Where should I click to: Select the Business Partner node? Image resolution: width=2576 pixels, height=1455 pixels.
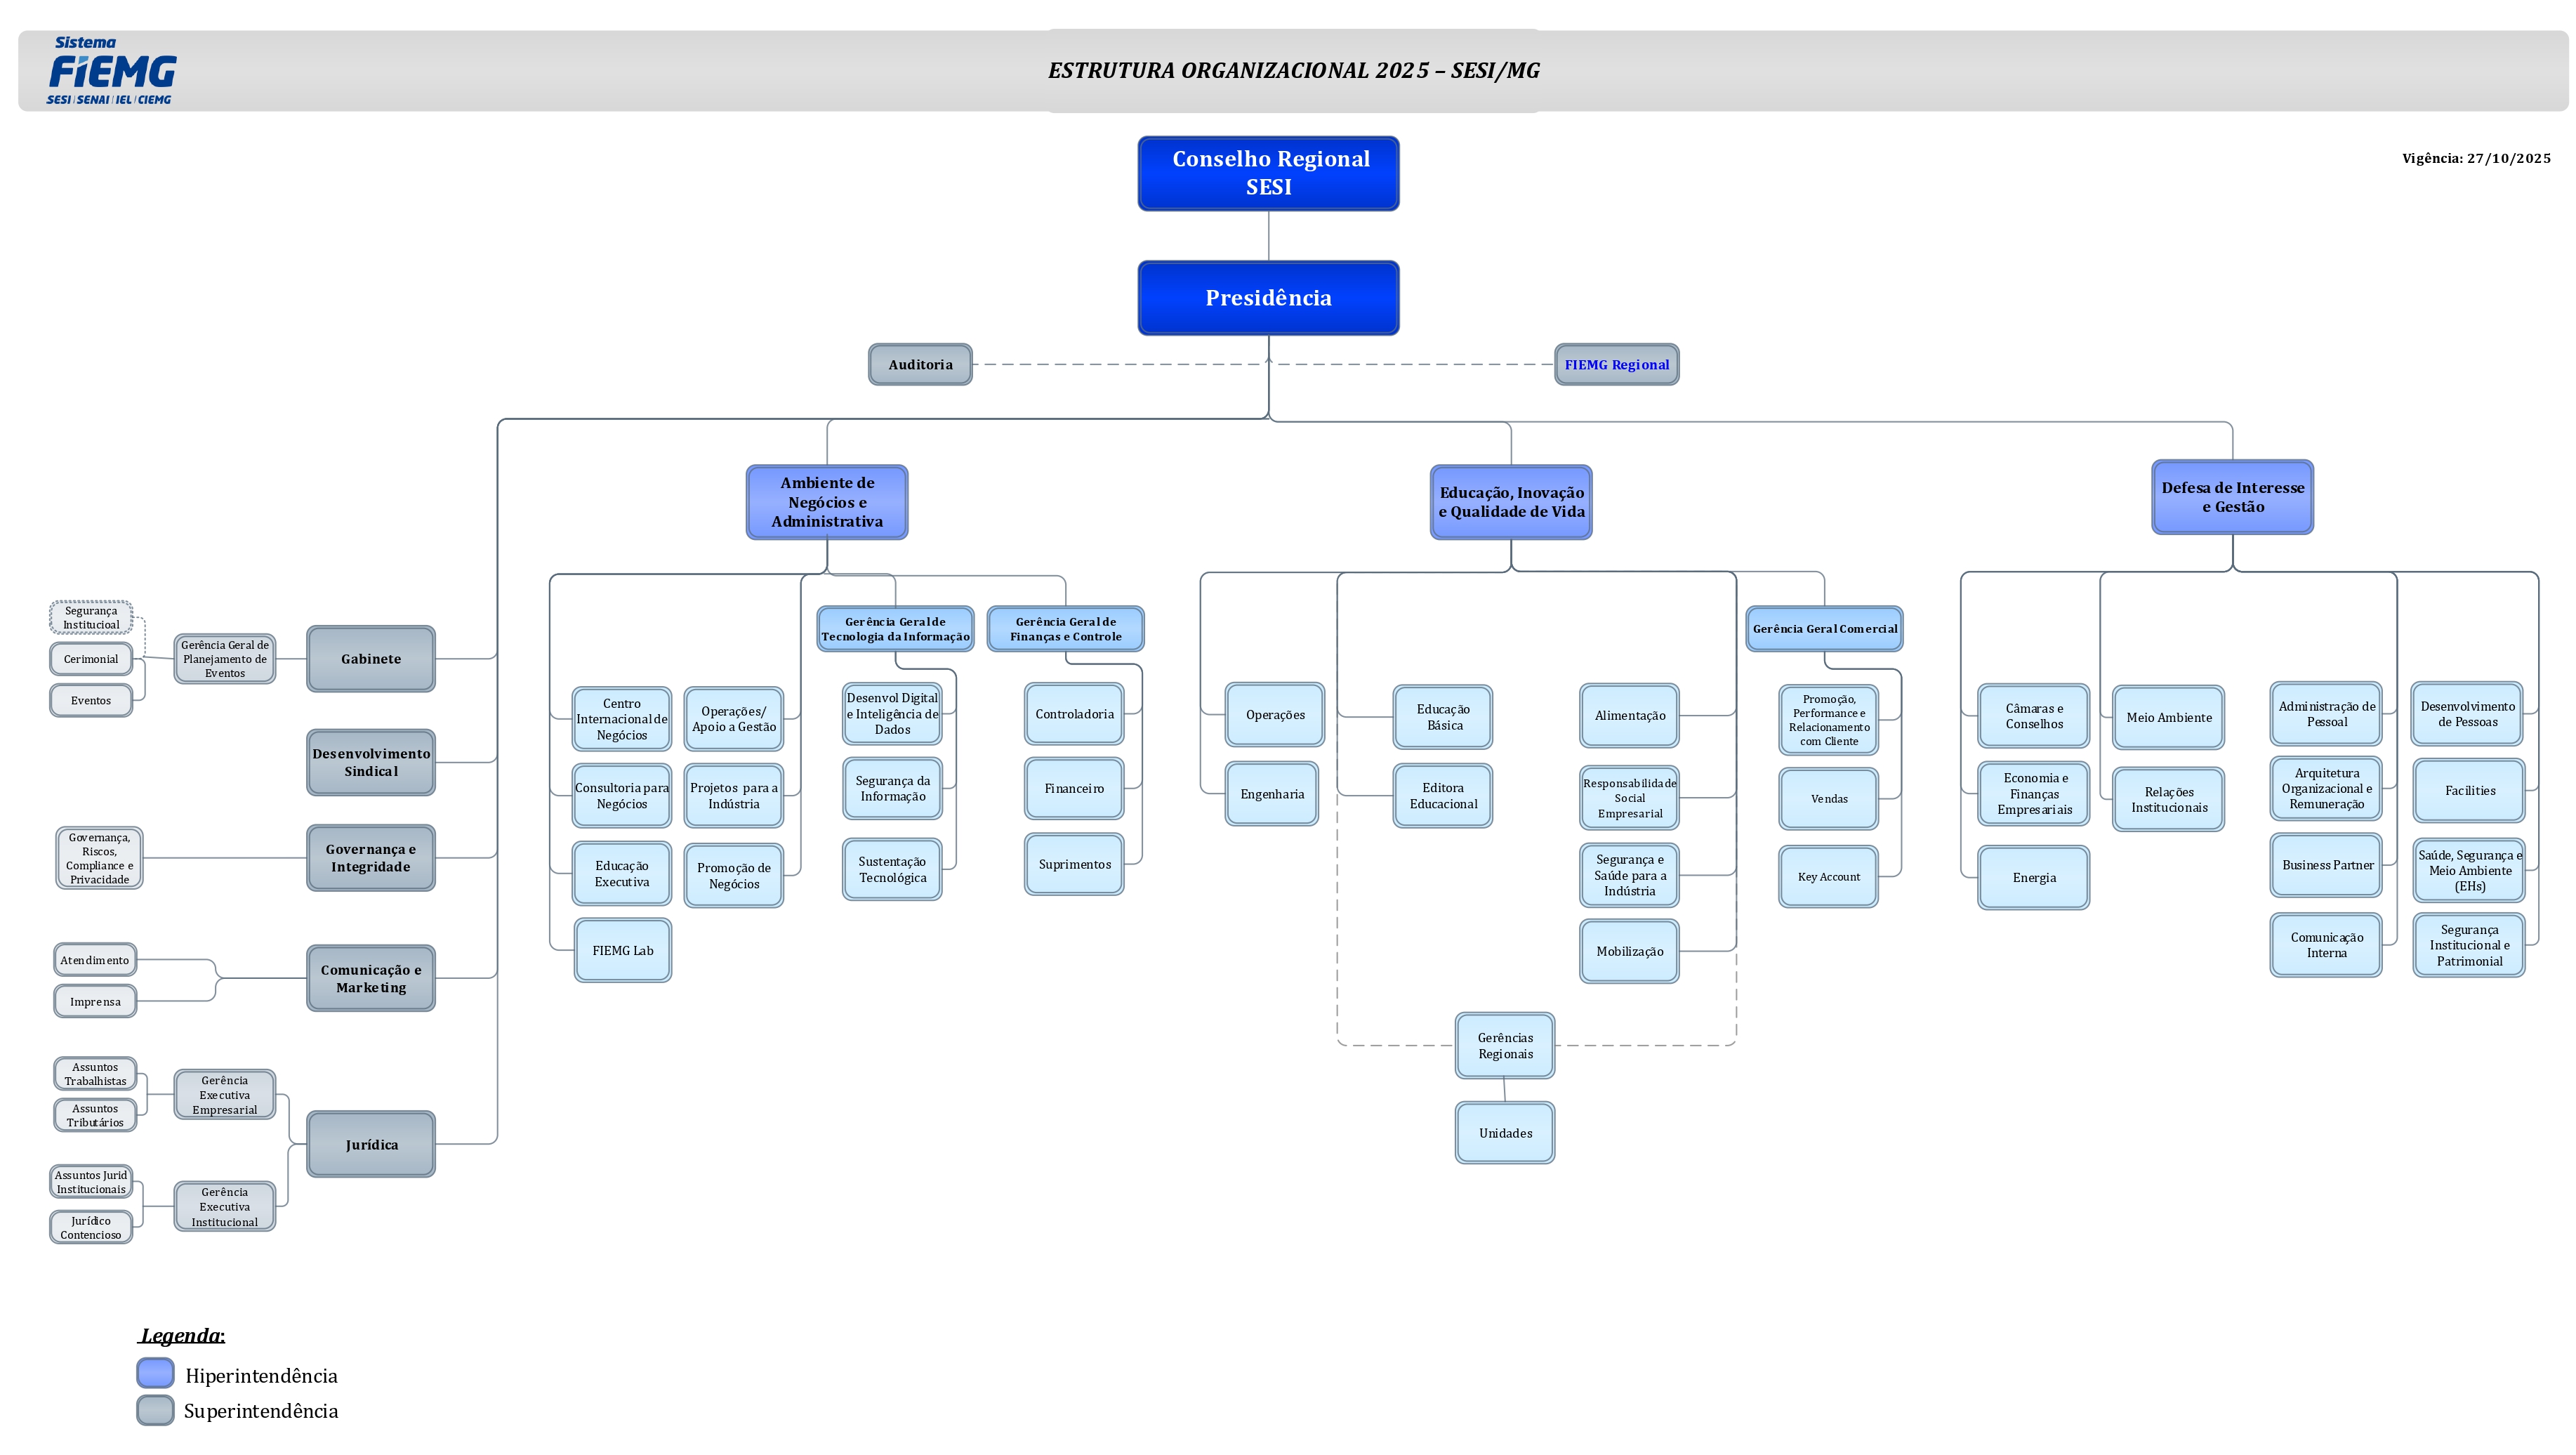coord(2327,865)
